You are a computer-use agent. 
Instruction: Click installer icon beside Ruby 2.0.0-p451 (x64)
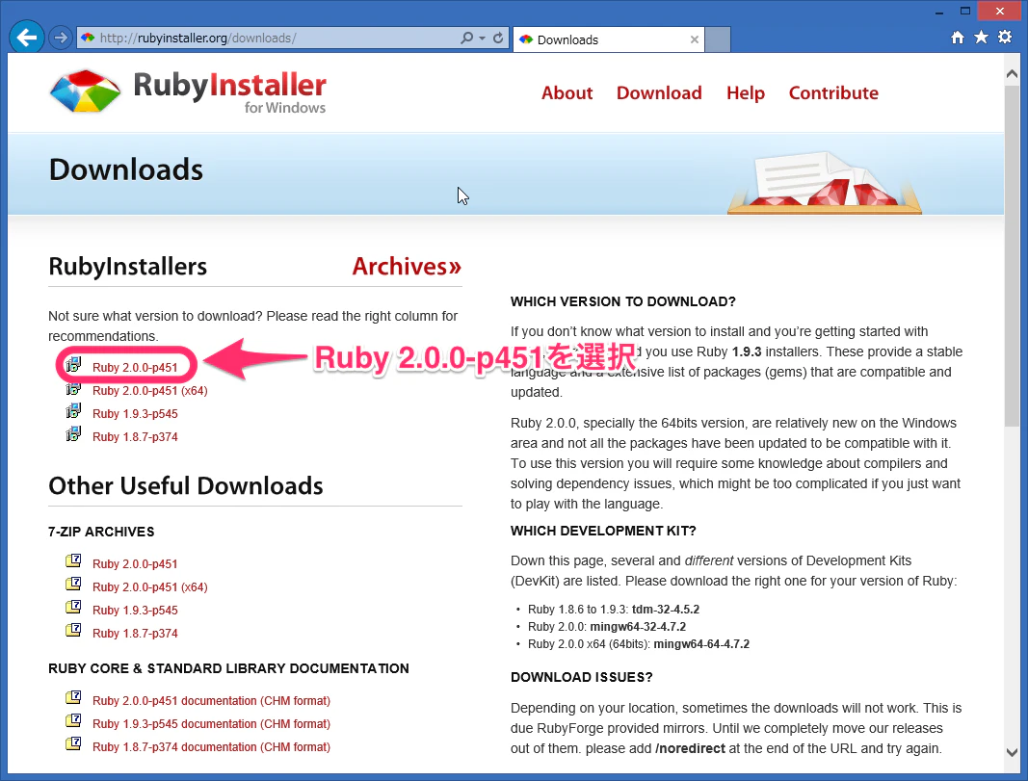tap(73, 389)
